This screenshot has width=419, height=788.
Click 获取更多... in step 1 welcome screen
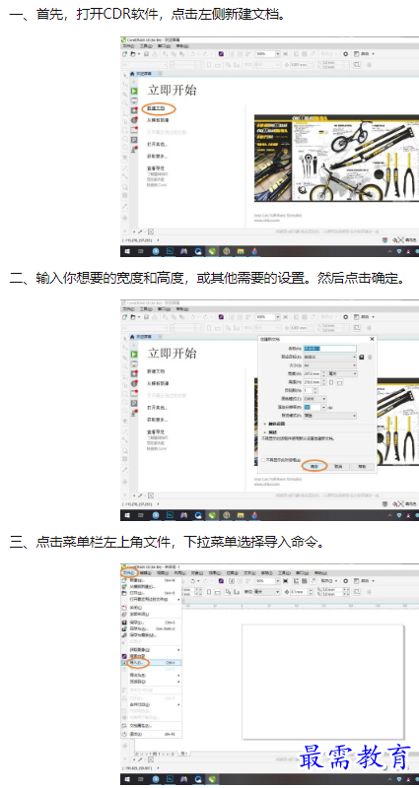pyautogui.click(x=158, y=157)
